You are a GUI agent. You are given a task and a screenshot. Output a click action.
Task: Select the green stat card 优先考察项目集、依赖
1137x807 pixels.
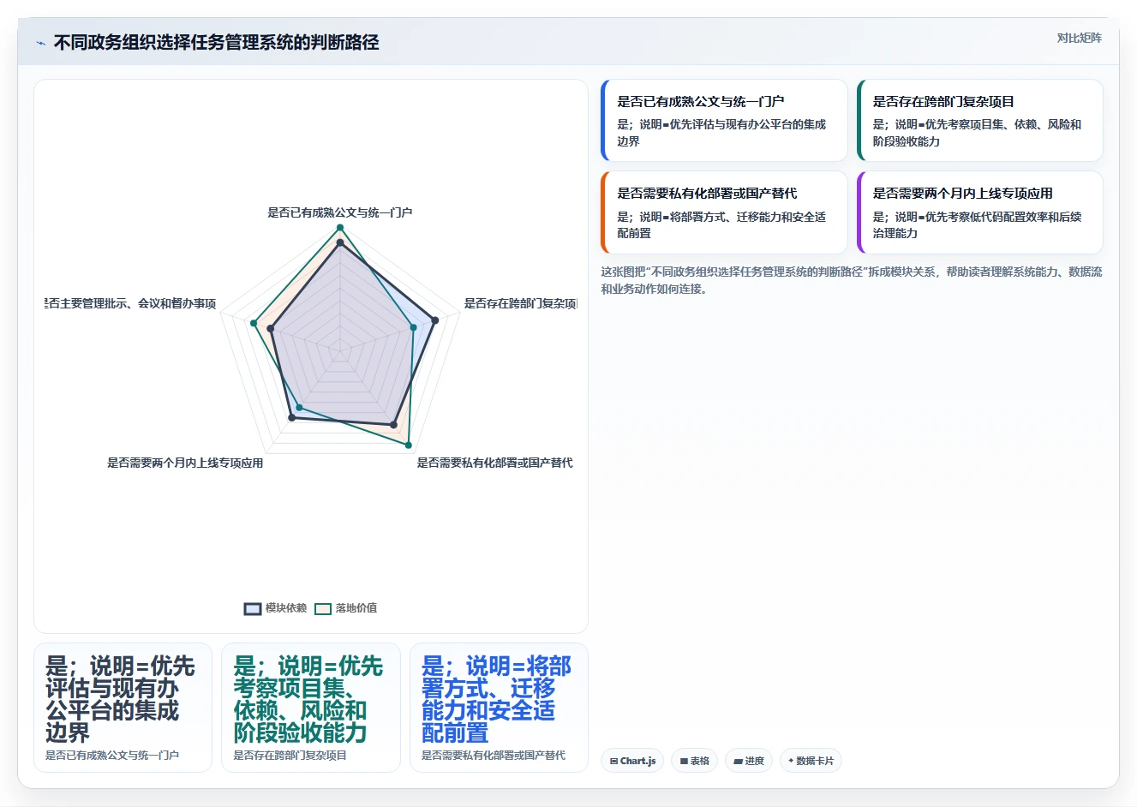311,708
